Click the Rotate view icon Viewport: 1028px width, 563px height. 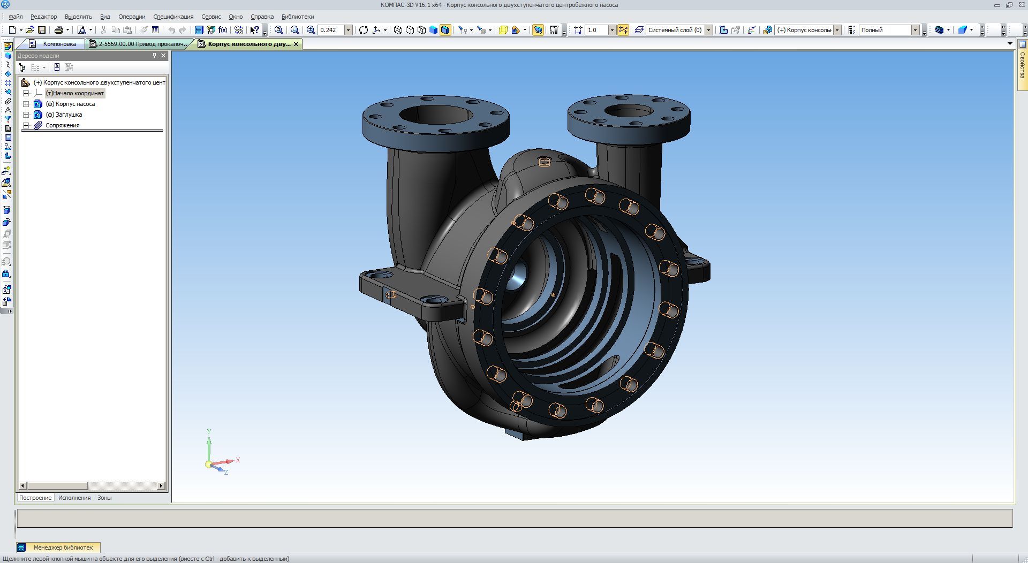point(364,30)
